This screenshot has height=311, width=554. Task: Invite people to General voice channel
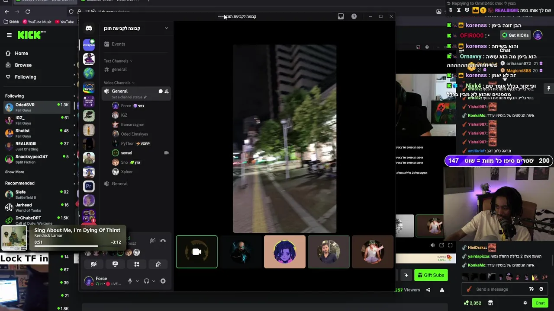(167, 92)
